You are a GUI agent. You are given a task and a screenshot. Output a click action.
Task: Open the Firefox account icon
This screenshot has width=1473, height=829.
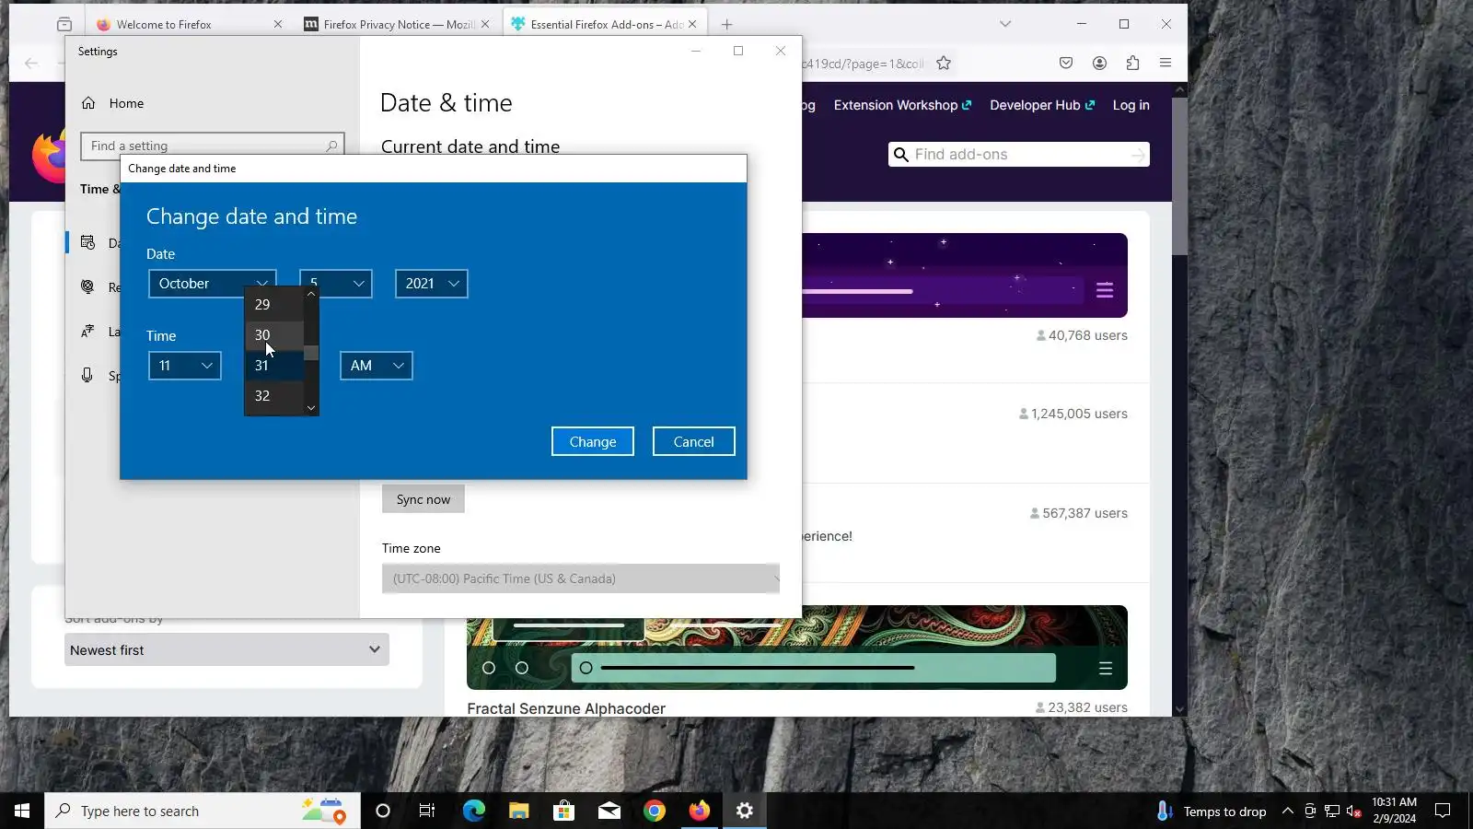coord(1099,64)
